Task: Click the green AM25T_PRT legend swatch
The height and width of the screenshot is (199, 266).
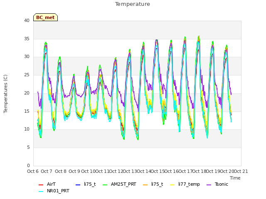Action: (x=105, y=184)
